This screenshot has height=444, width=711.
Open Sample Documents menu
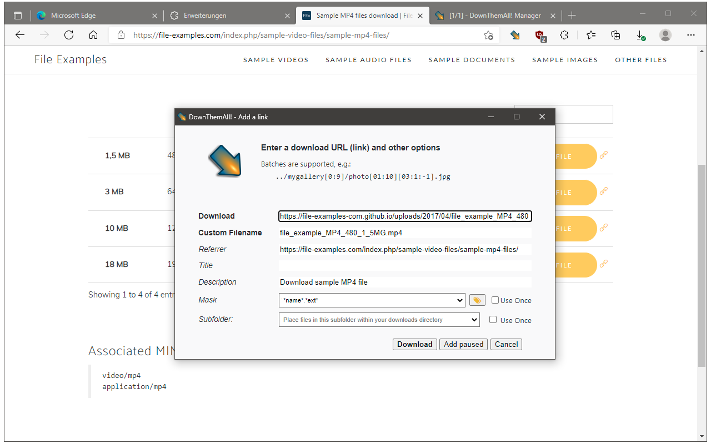(x=472, y=60)
